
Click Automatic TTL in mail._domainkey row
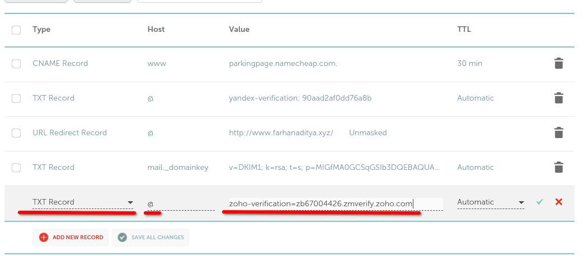pyautogui.click(x=475, y=168)
